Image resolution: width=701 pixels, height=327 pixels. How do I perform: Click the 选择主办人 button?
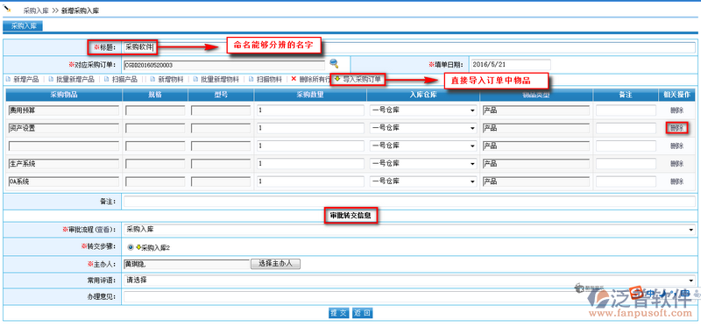[275, 264]
